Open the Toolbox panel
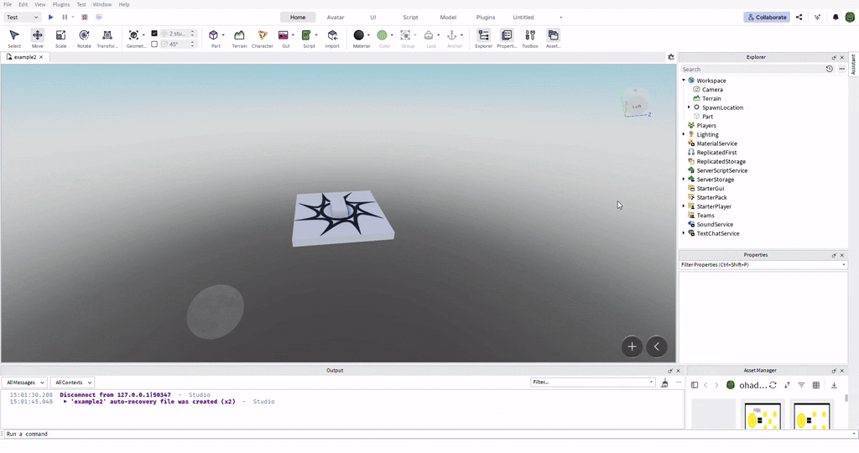859x453 pixels. point(529,38)
